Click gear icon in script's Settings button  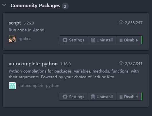point(65,40)
